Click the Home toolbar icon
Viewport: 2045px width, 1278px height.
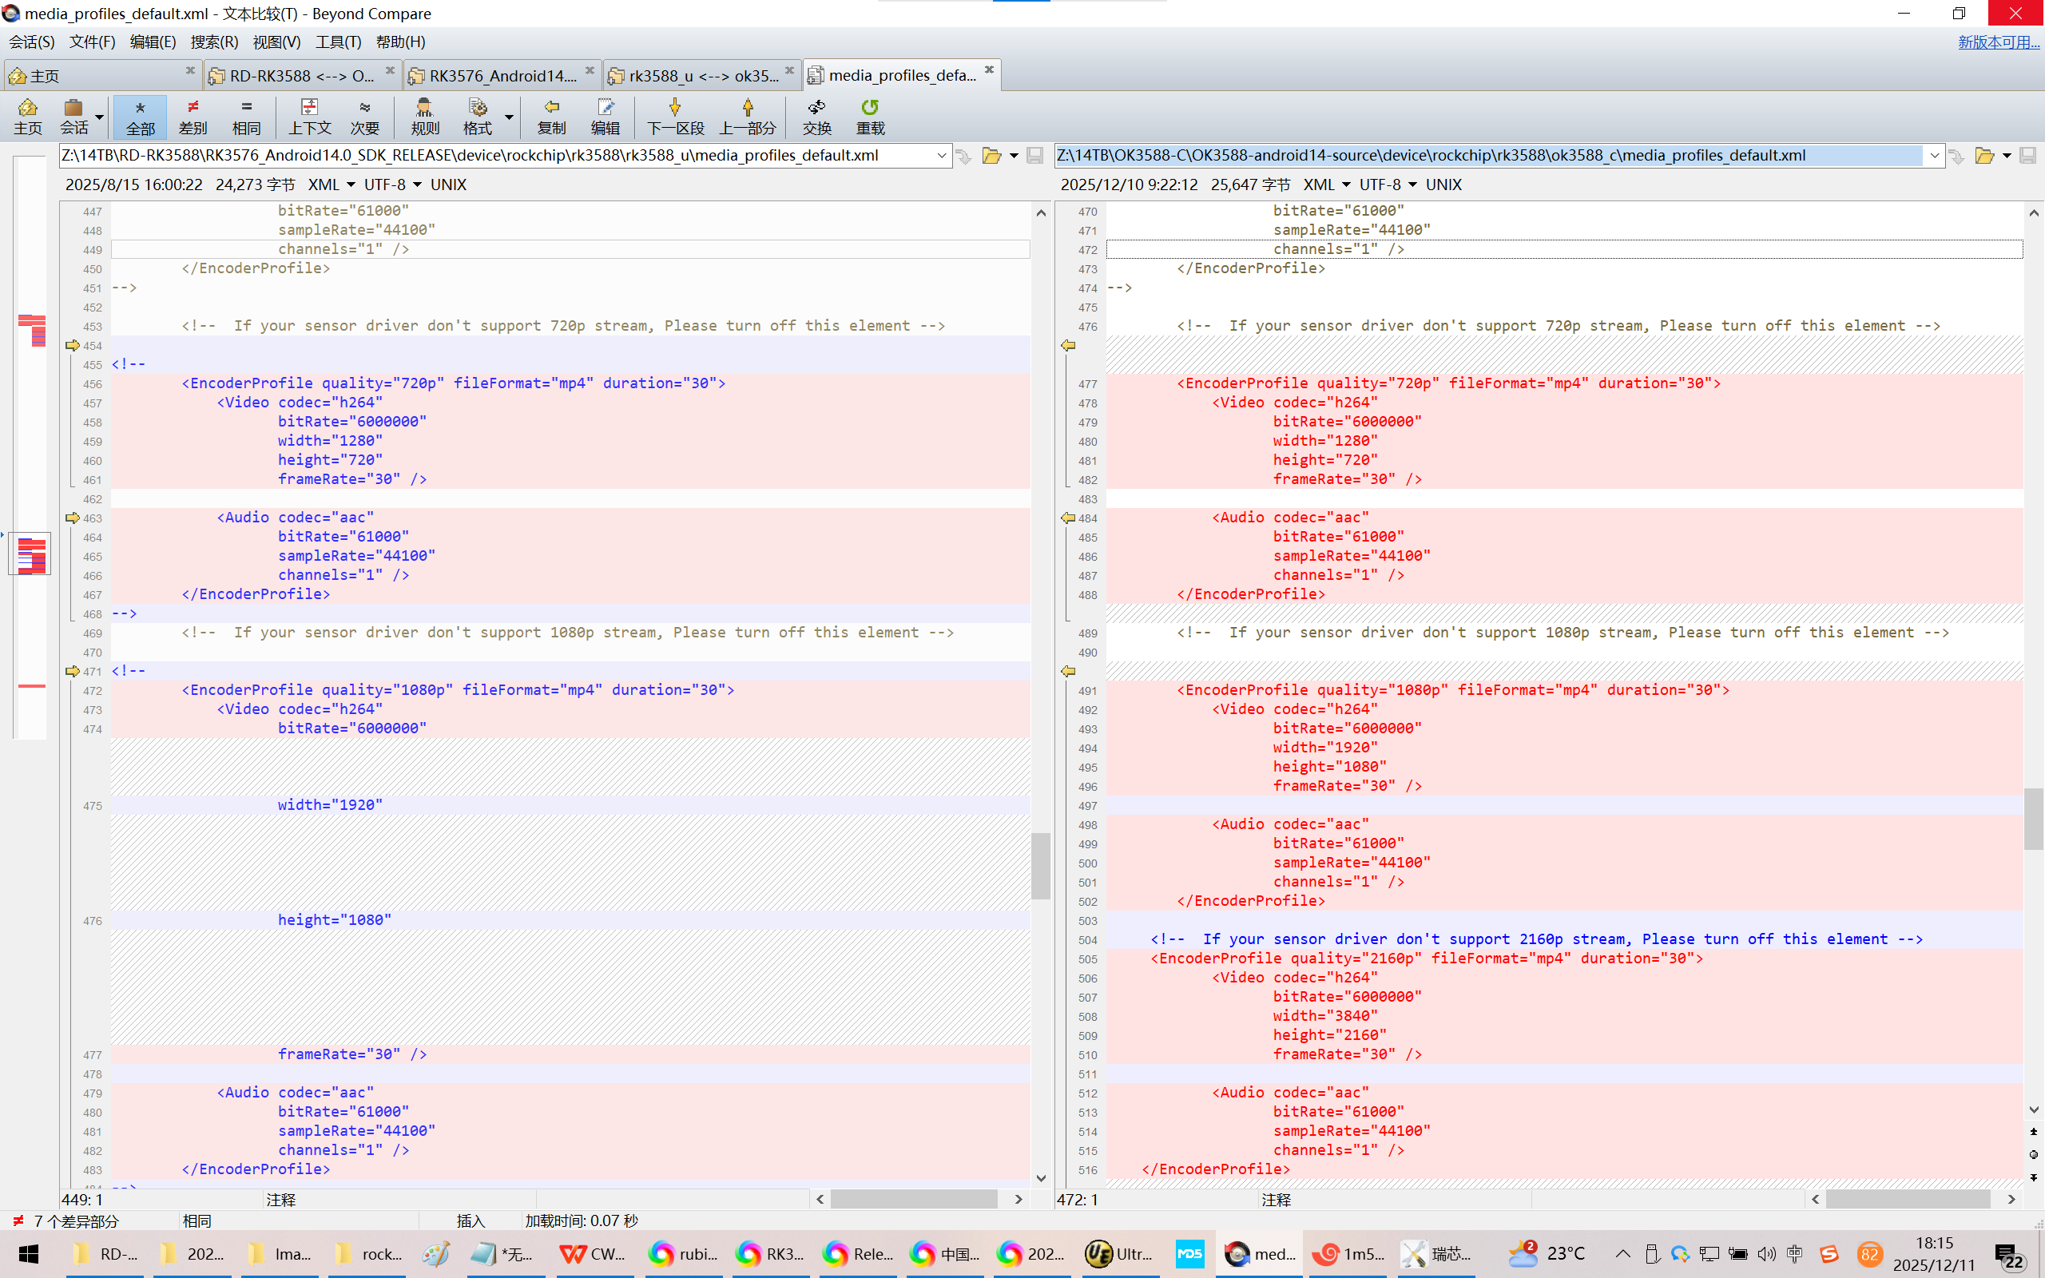27,116
